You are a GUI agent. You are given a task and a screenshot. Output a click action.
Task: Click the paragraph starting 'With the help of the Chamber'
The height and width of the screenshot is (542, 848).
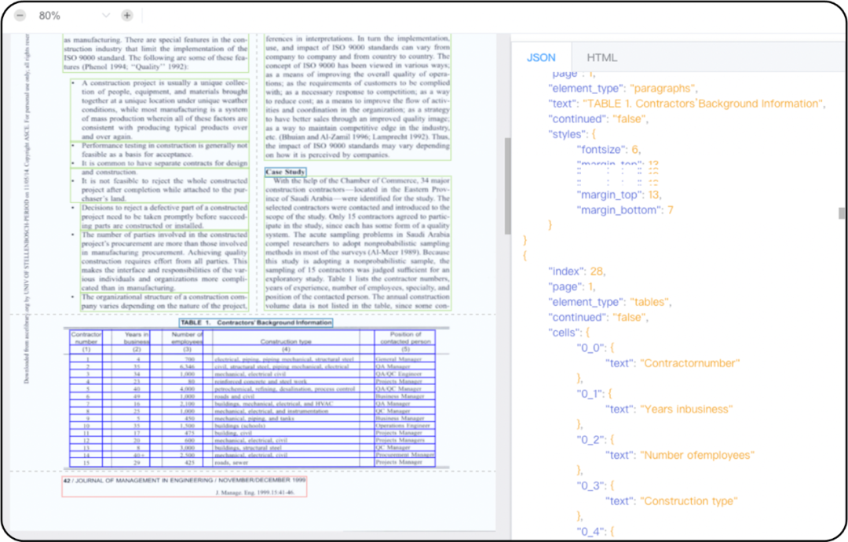pyautogui.click(x=357, y=243)
